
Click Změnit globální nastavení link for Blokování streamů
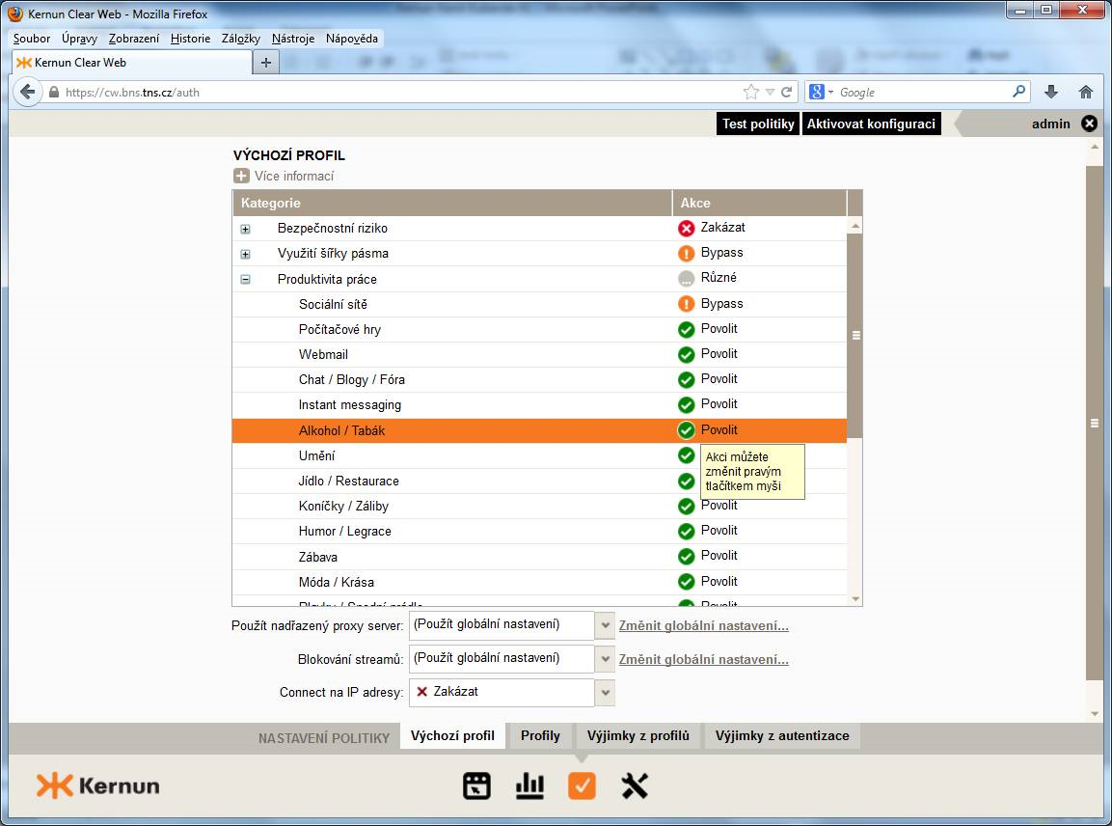point(703,659)
